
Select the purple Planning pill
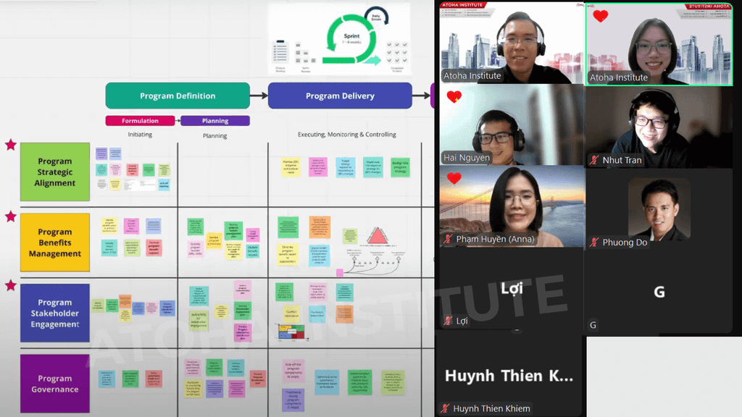point(214,121)
